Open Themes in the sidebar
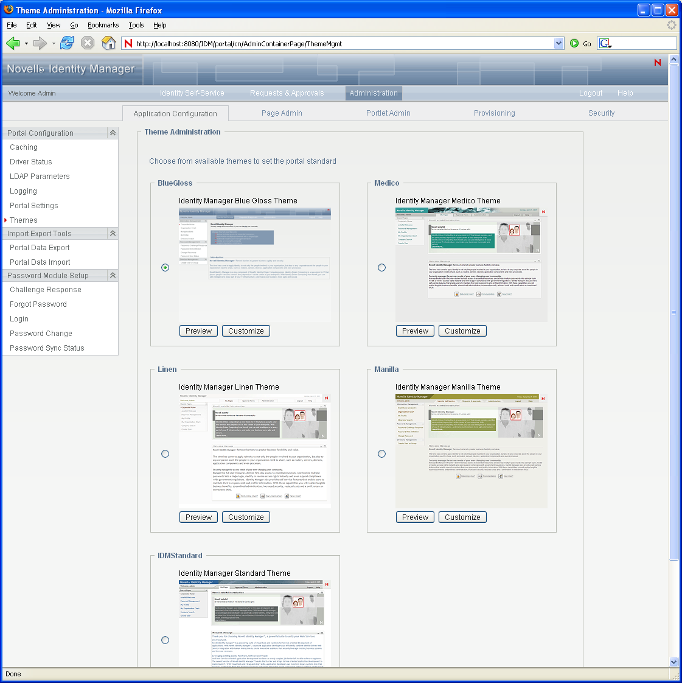 pyautogui.click(x=24, y=220)
